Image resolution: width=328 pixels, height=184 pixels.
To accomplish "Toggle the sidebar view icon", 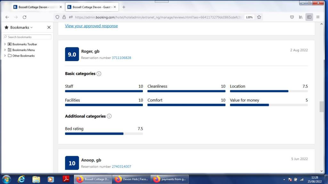I will pos(309,17).
